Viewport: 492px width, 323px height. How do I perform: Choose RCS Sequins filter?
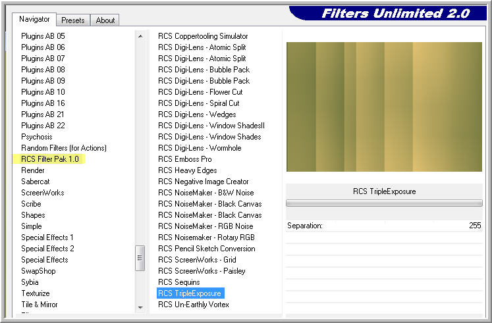179,282
